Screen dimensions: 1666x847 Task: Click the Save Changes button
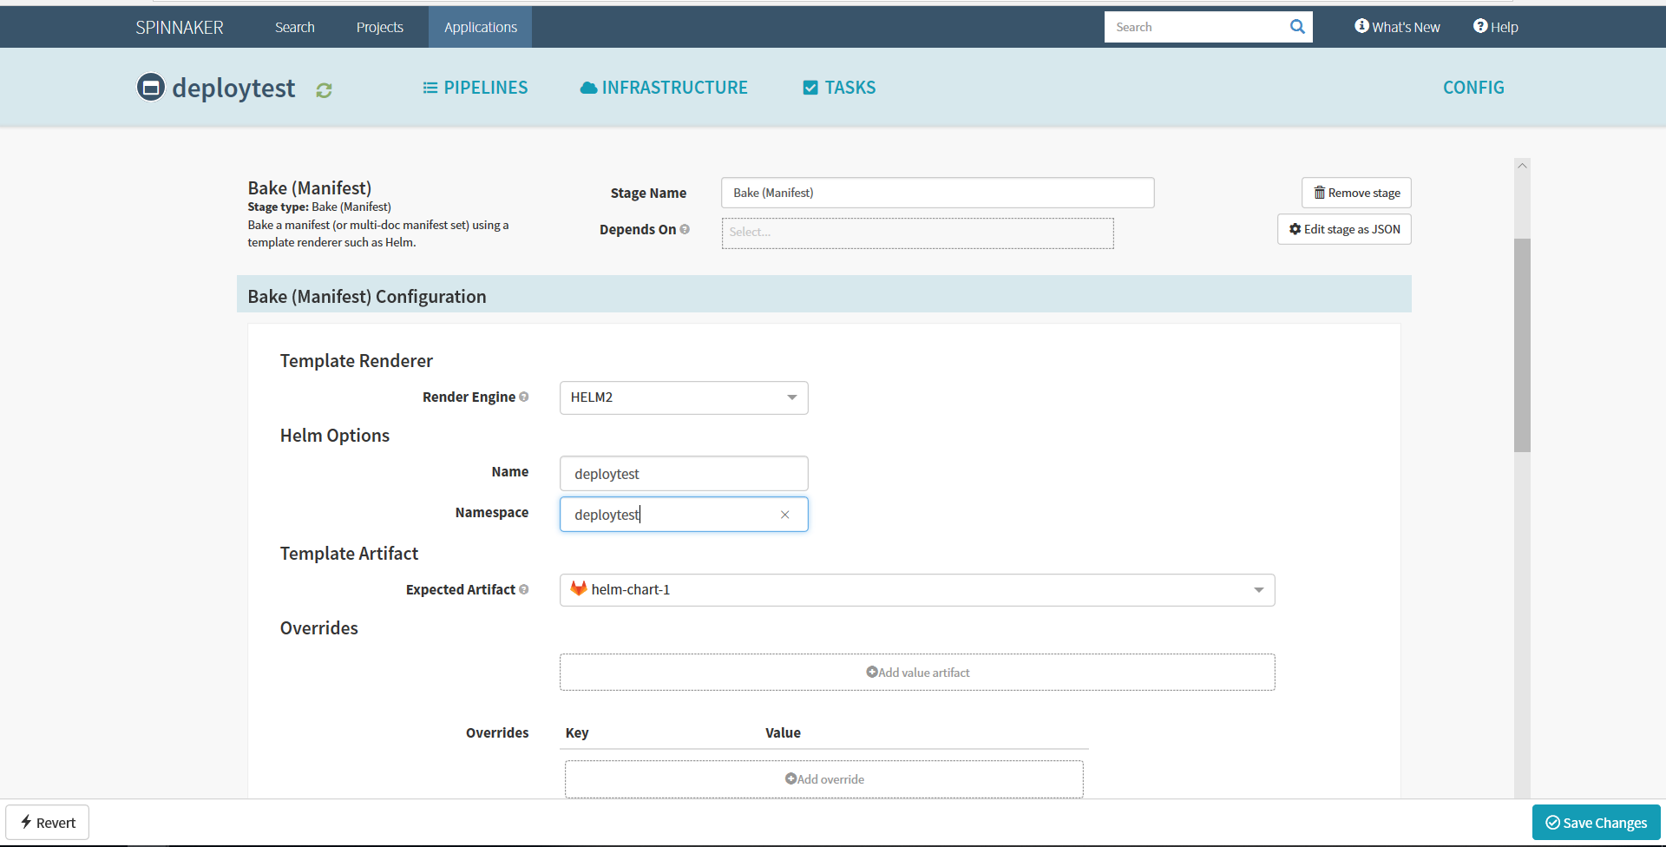(1597, 823)
